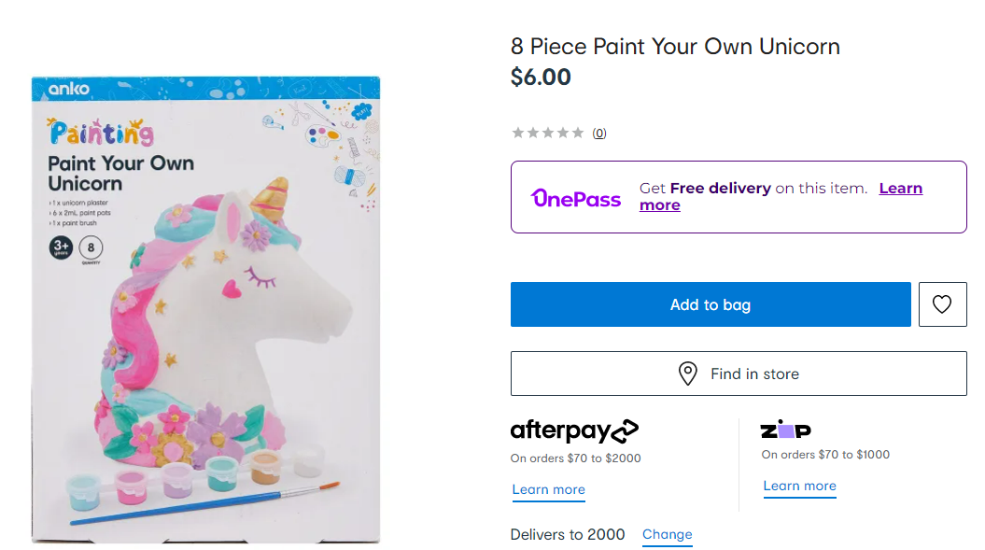Screen dimensions: 985x550
Task: Follow the Zip Learn more link
Action: [x=799, y=486]
